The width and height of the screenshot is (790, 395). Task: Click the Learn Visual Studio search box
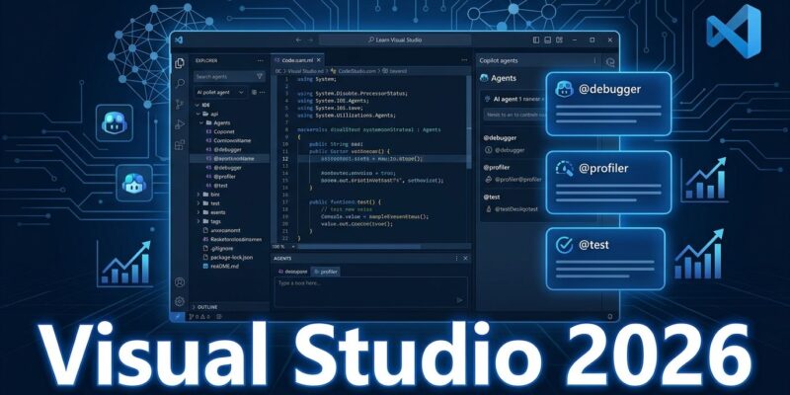(394, 39)
